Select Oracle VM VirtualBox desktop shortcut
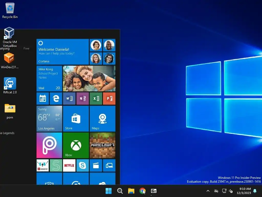 10,37
